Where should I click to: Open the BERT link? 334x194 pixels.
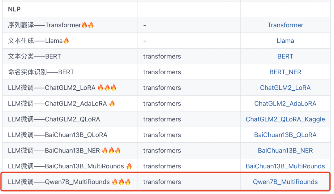point(285,57)
